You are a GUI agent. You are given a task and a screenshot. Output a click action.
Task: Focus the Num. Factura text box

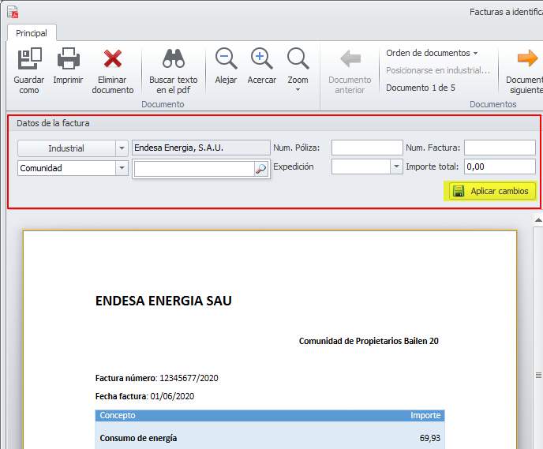tap(500, 148)
